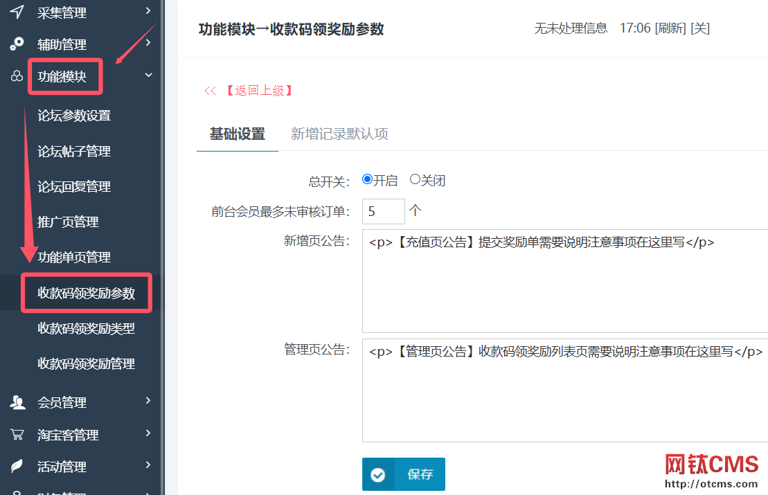Screen dimensions: 768x495
Task: Click the gears icon beside 辅助管理
Action: click(17, 44)
